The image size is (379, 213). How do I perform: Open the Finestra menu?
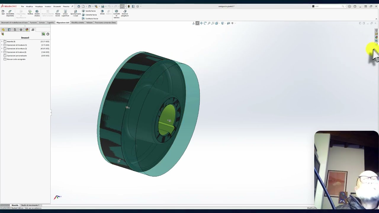point(66,6)
